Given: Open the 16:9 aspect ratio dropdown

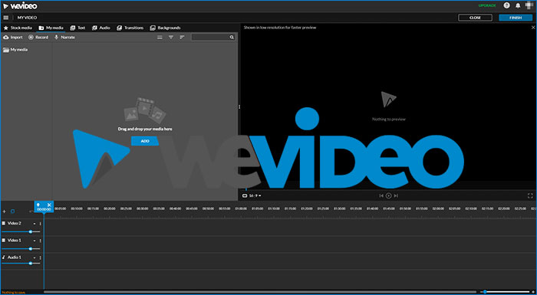Looking at the screenshot, I should tap(252, 195).
